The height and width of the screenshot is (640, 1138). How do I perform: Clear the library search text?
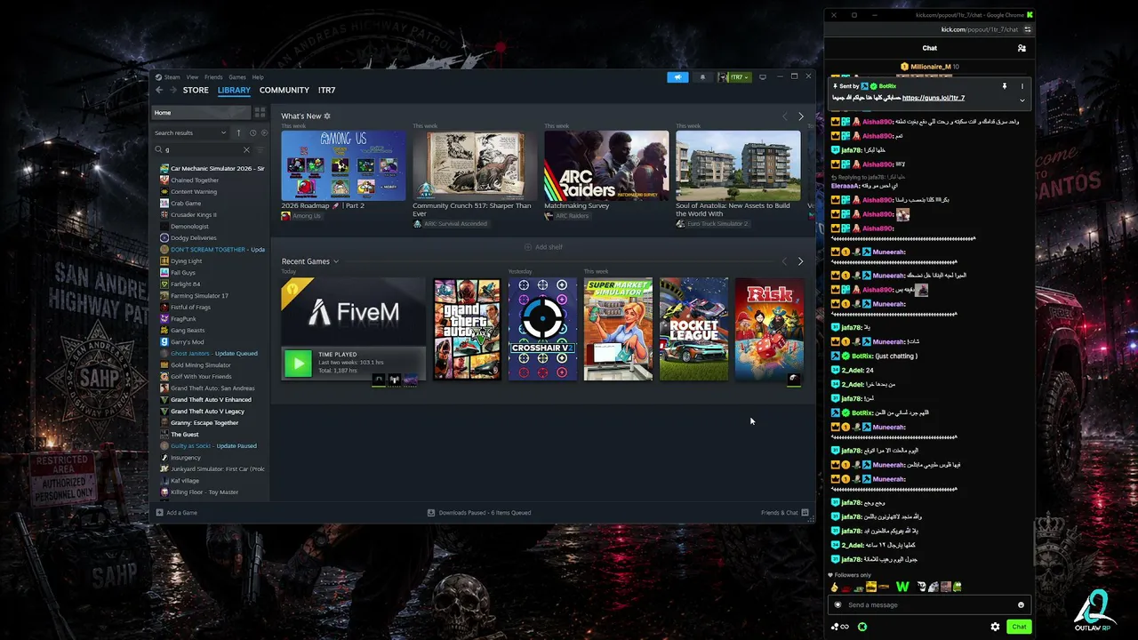pyautogui.click(x=246, y=149)
